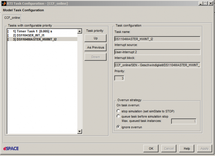215x156 pixels.
Task: Select the ignore overrun radio button
Action: click(x=119, y=127)
